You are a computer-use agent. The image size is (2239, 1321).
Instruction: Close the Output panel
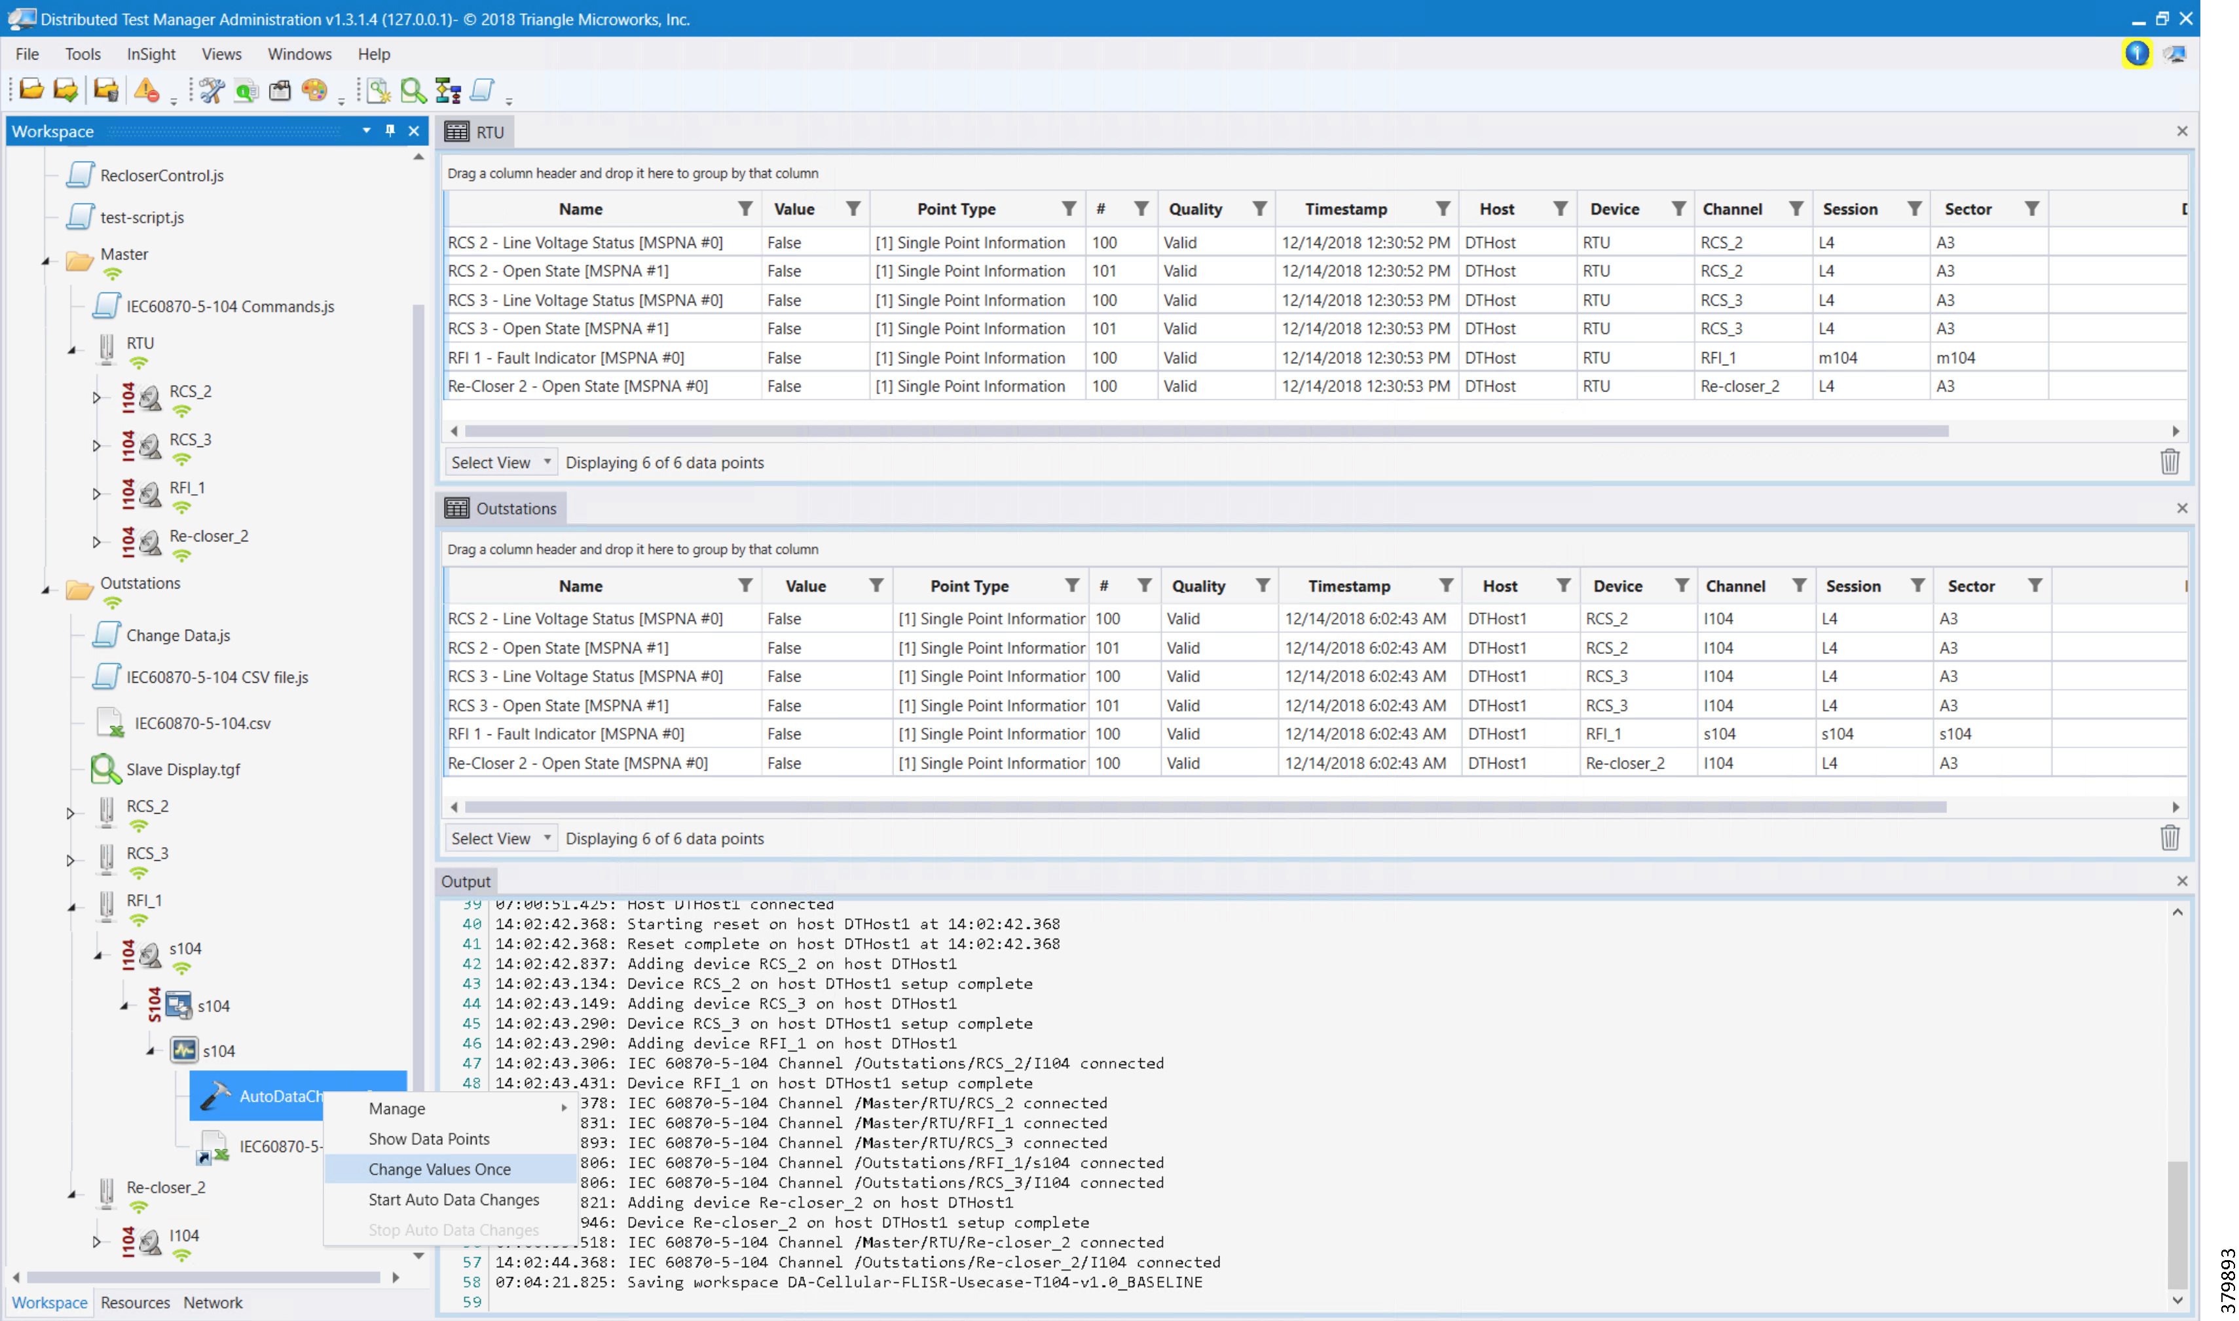click(x=2182, y=880)
